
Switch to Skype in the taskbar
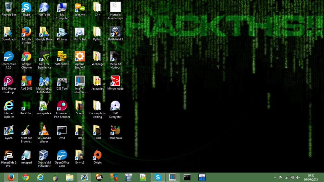[158, 177]
